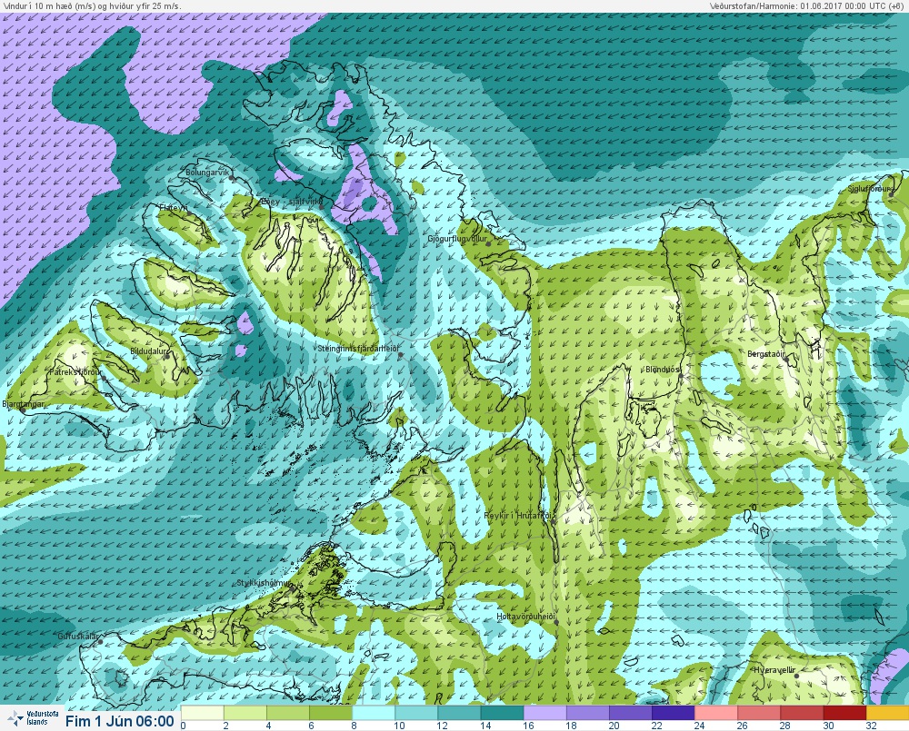909x731 pixels.
Task: Select the 0–2 m/s pale yellow legend swatch
Action: pyautogui.click(x=203, y=713)
